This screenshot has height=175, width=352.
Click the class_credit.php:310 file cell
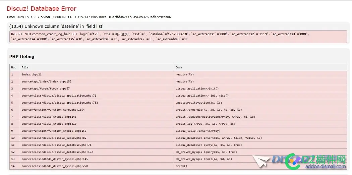pyautogui.click(x=97, y=124)
